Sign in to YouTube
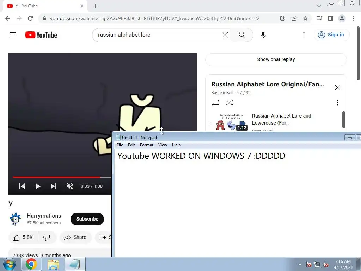This screenshot has height=271, width=361. tap(331, 35)
